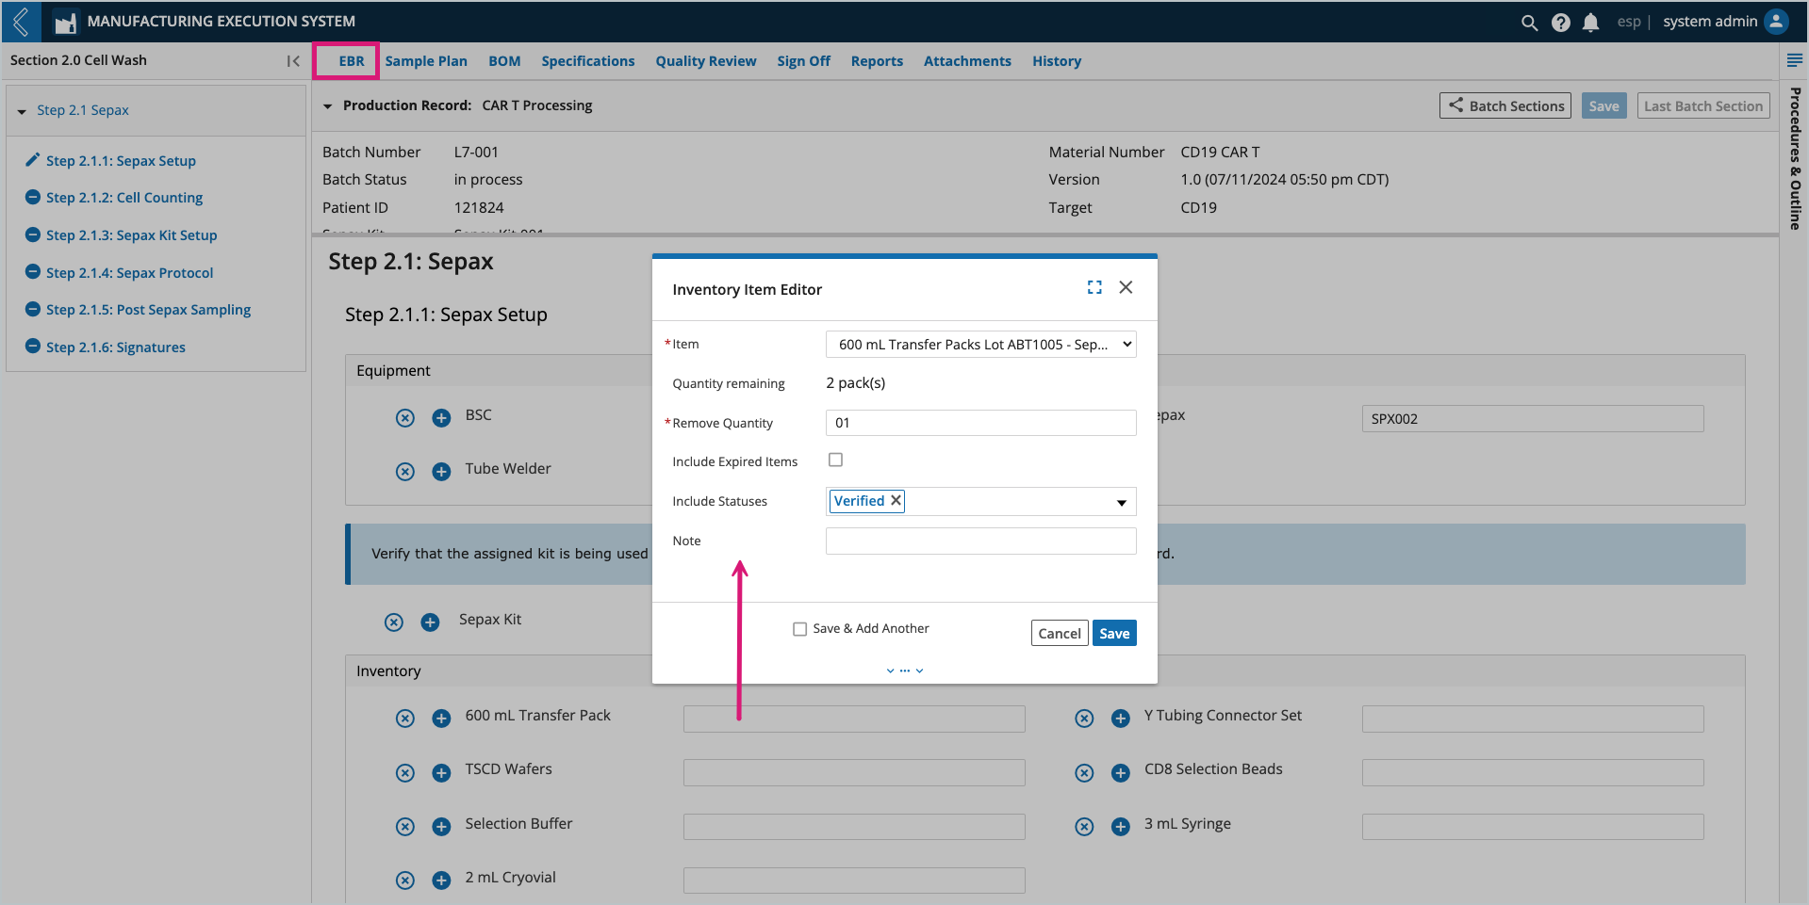Open Step 2.1.3: Sepax Kit Setup link

131,235
